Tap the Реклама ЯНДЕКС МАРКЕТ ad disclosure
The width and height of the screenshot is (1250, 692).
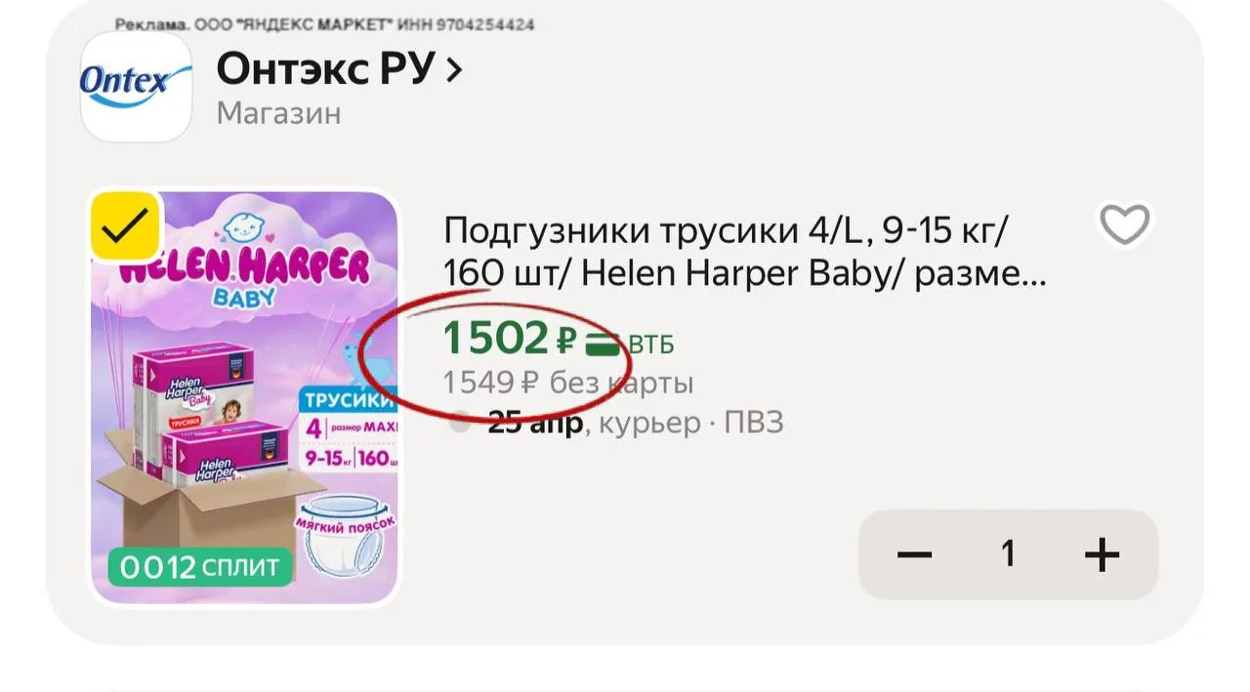point(324,23)
